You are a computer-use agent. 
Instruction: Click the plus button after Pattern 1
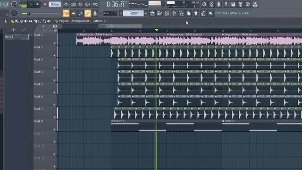(146, 13)
